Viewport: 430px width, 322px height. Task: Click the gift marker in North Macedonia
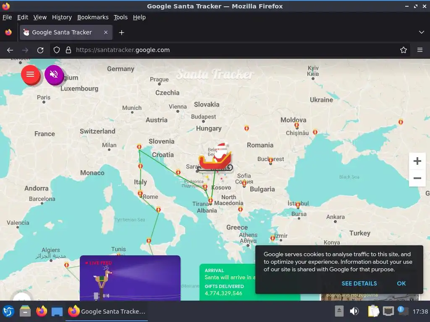tap(240, 210)
